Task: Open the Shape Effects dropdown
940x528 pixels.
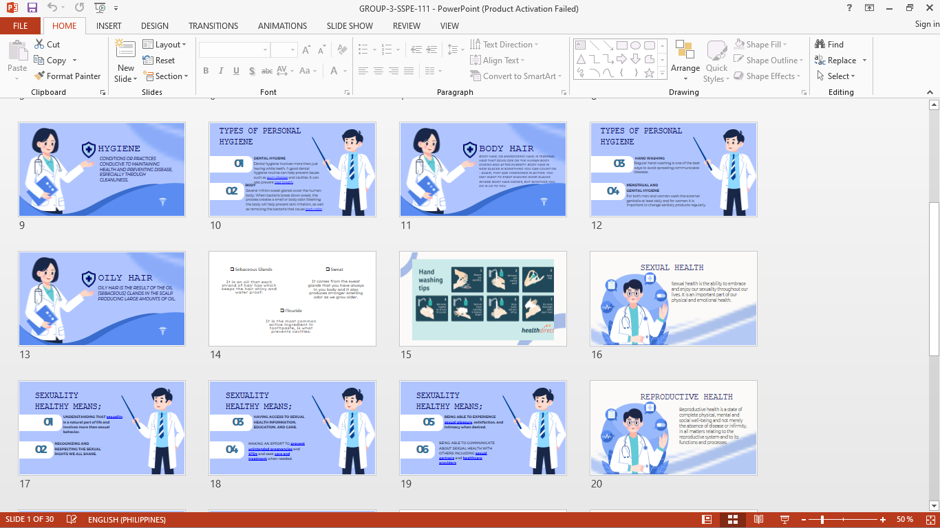Action: [x=768, y=76]
